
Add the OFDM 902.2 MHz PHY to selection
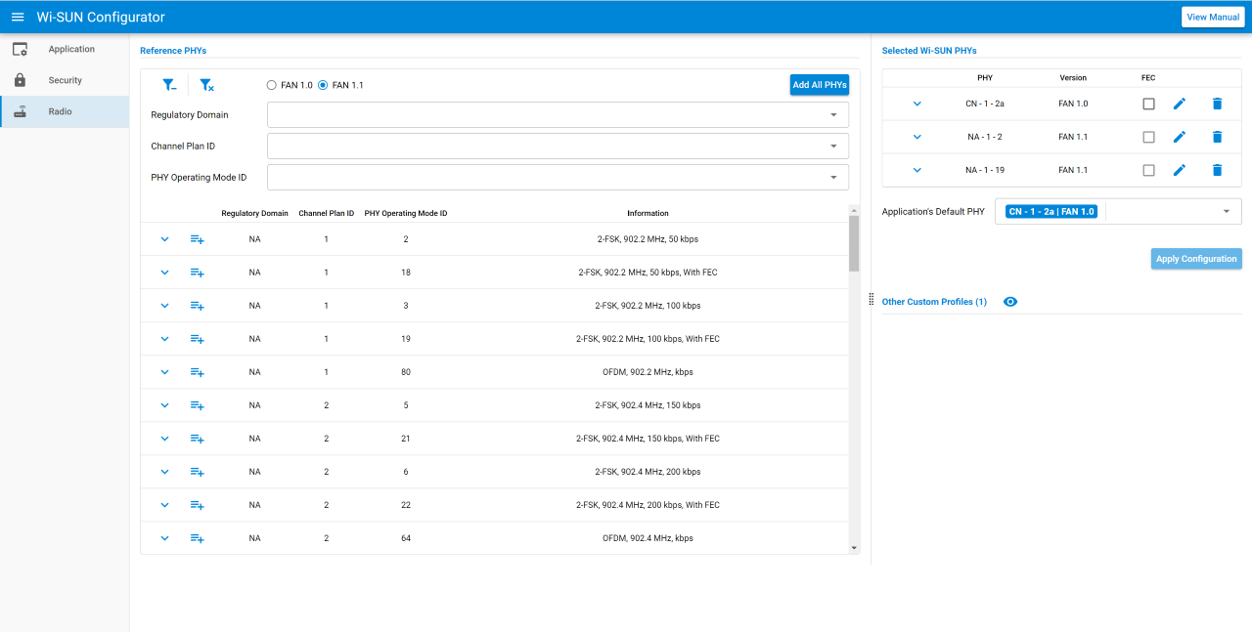[x=197, y=372]
